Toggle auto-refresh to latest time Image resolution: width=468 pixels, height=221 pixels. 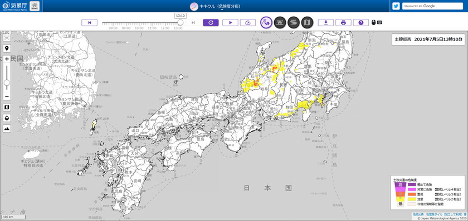pos(211,23)
